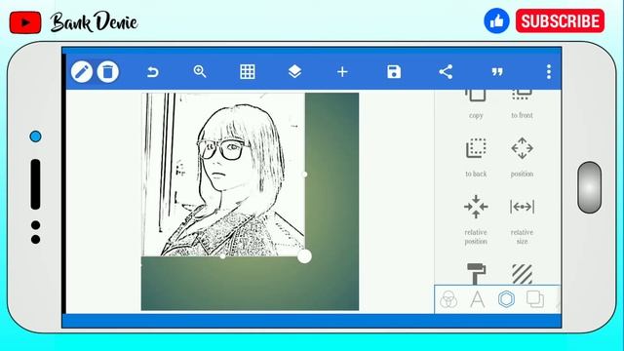
Task: Send layer to back
Action: click(x=476, y=157)
